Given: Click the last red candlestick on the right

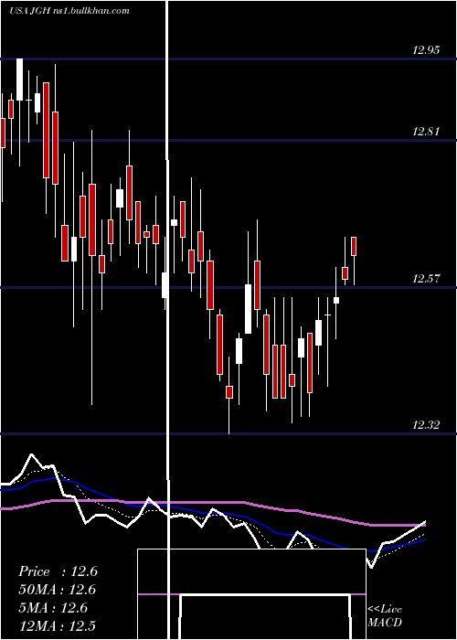Looking at the screenshot, I should tap(354, 246).
